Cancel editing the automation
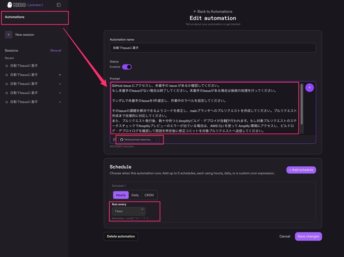Viewport: 344px width, 257px height. [x=285, y=236]
